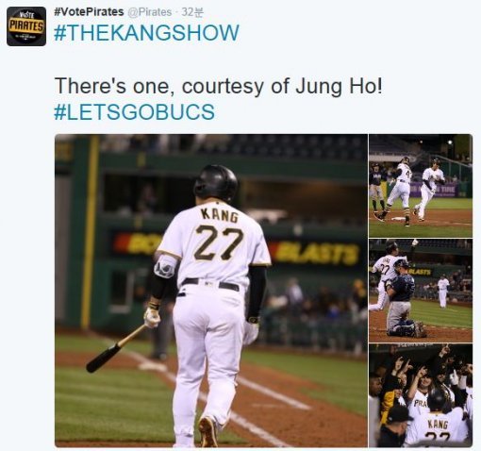Click the tweet text mentioning Jung Ho
481x451 pixels.
219,86
